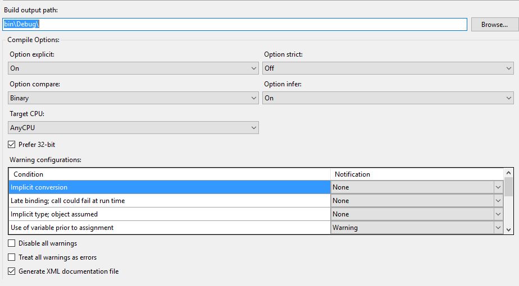Toggle Generate XML documentation file checkbox
This screenshot has height=286, width=519.
point(12,271)
